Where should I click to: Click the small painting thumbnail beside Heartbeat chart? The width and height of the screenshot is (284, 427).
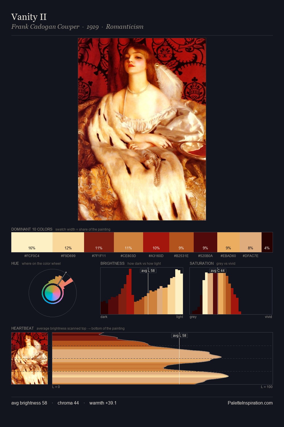coord(30,358)
